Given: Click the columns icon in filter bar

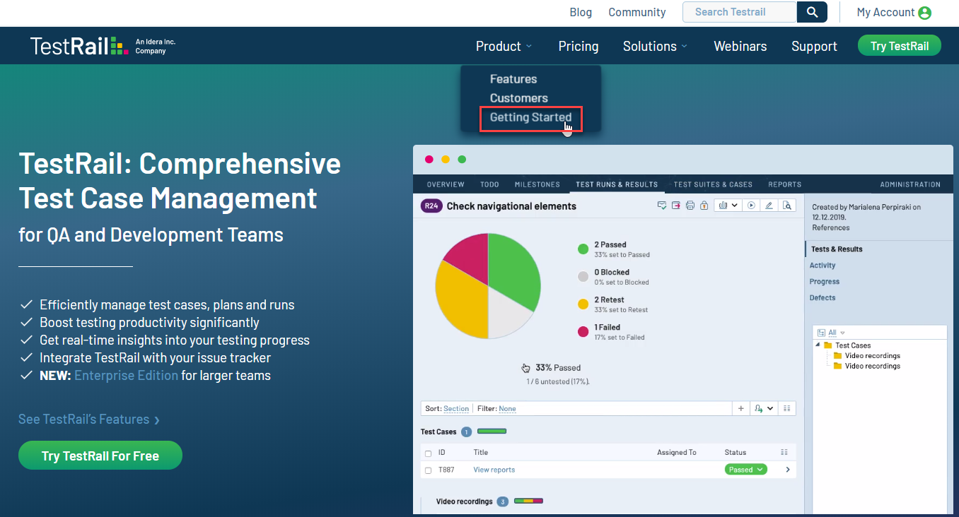Looking at the screenshot, I should 787,408.
